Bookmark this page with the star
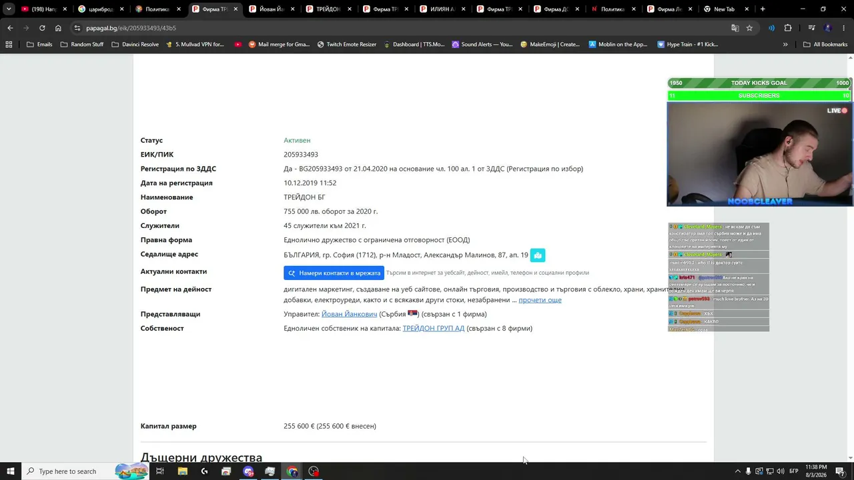This screenshot has height=480, width=854. pyautogui.click(x=749, y=28)
